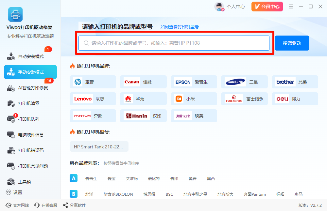Open AI智能打印修复 section
Image resolution: width=327 pixels, height=212 pixels.
[30, 88]
